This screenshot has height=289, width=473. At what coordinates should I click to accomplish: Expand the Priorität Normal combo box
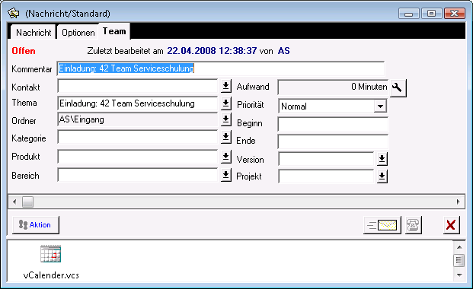[x=380, y=106]
